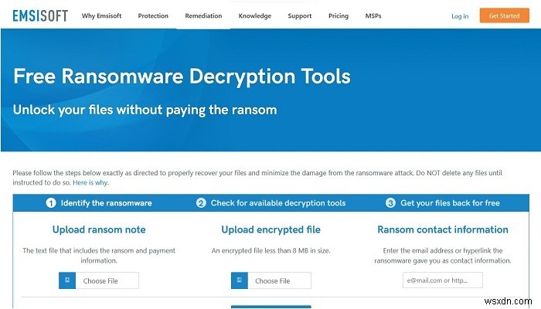
Task: Click the step 2 number badge
Action: (x=201, y=203)
